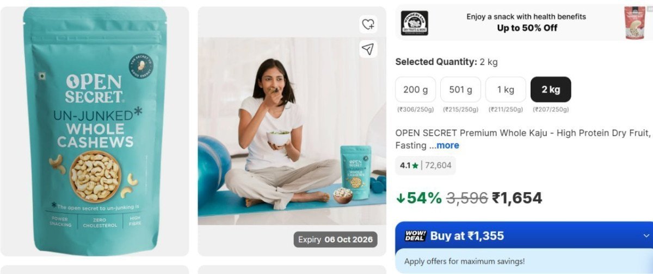Click the Expiry 06 Oct 2026 label
Screen dimensions: 653x274
click(335, 239)
